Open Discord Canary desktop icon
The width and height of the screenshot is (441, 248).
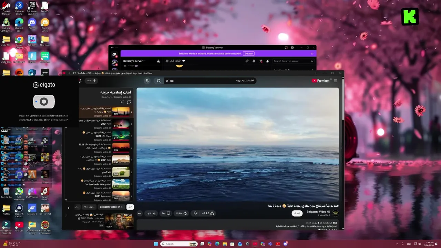(x=45, y=24)
